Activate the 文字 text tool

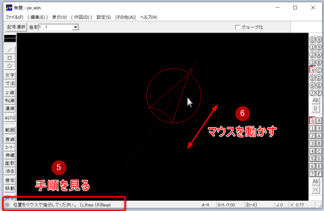[10, 75]
